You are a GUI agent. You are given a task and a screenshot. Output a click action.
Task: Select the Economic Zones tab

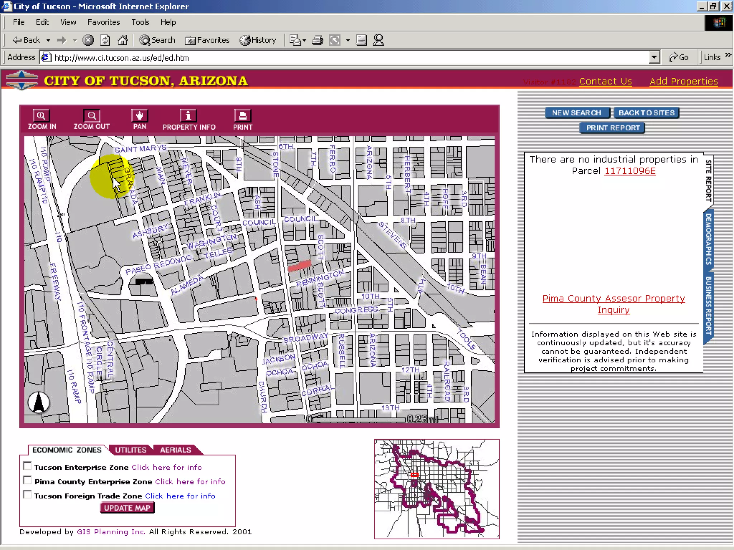pos(67,450)
